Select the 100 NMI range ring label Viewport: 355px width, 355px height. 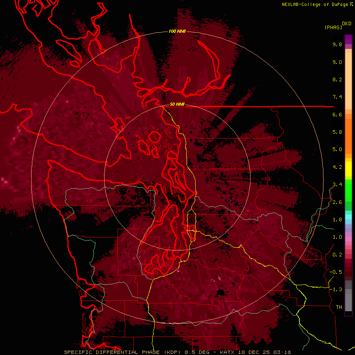click(177, 31)
